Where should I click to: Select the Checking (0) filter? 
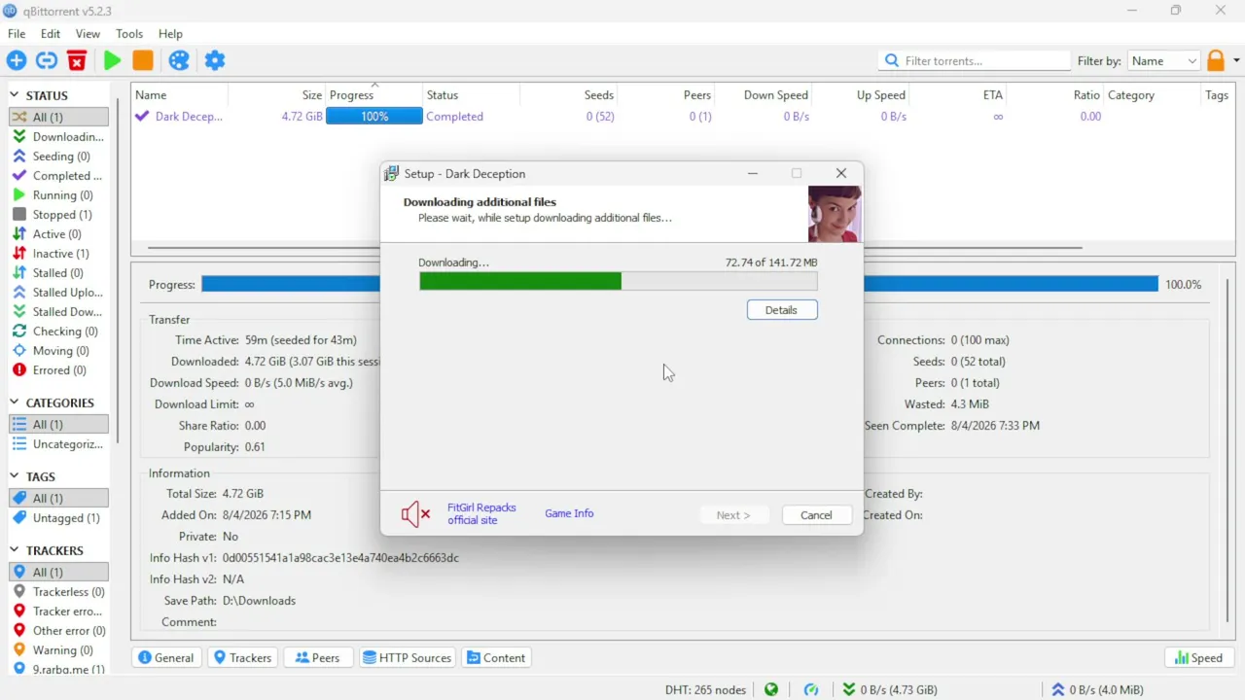click(x=58, y=331)
